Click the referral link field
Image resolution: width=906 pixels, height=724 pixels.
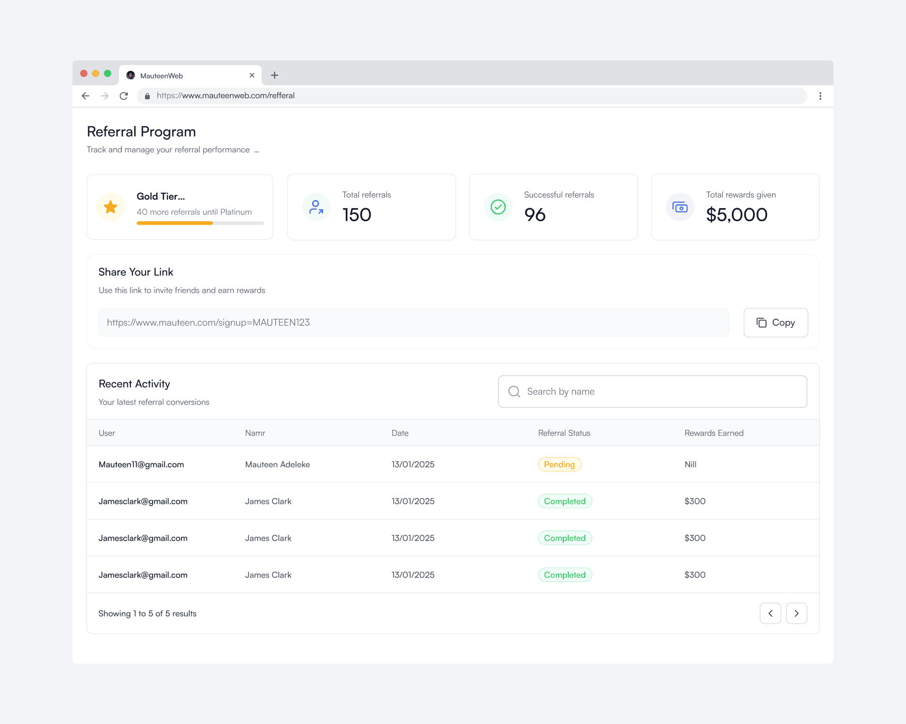pyautogui.click(x=414, y=323)
